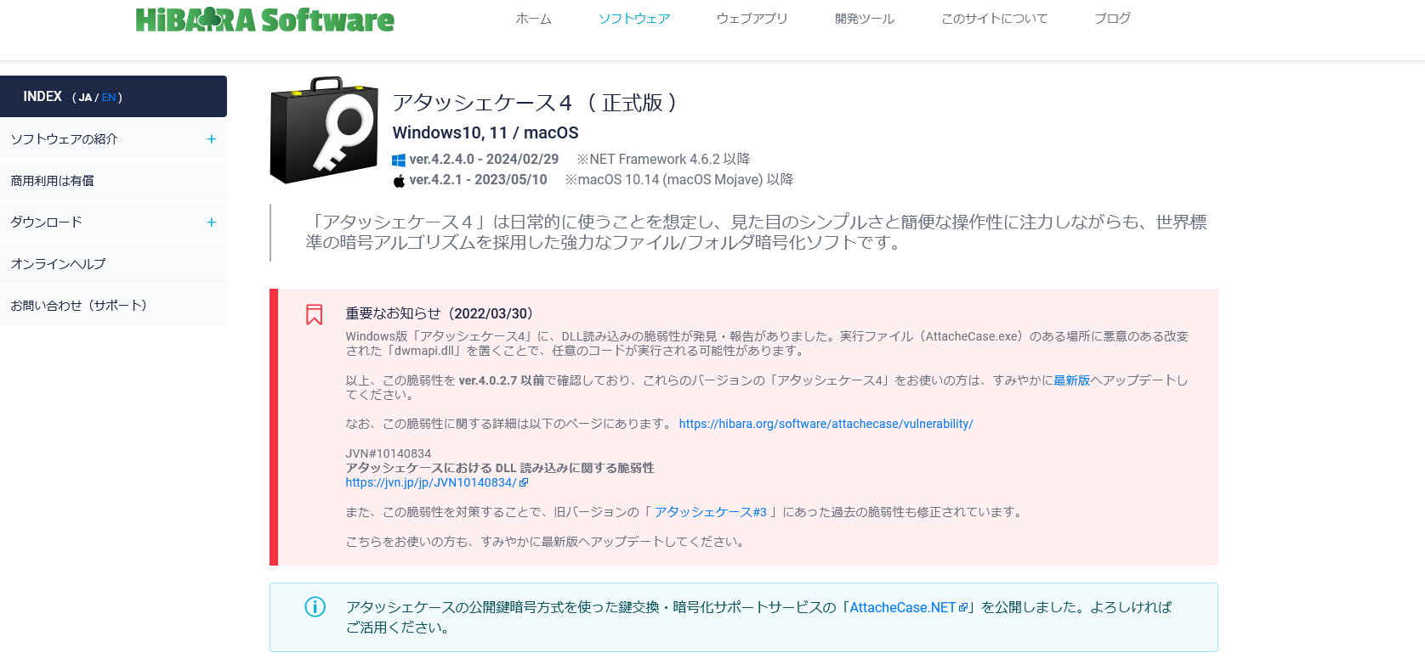
Task: Open ソフトウェアの紹介 in sidebar
Action: coord(65,139)
